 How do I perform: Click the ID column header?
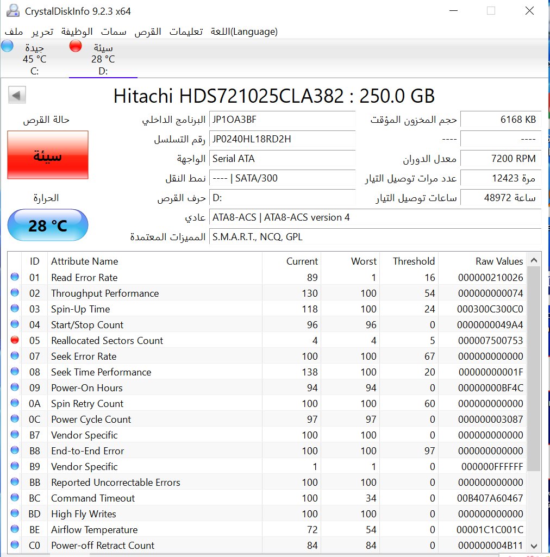(x=34, y=261)
